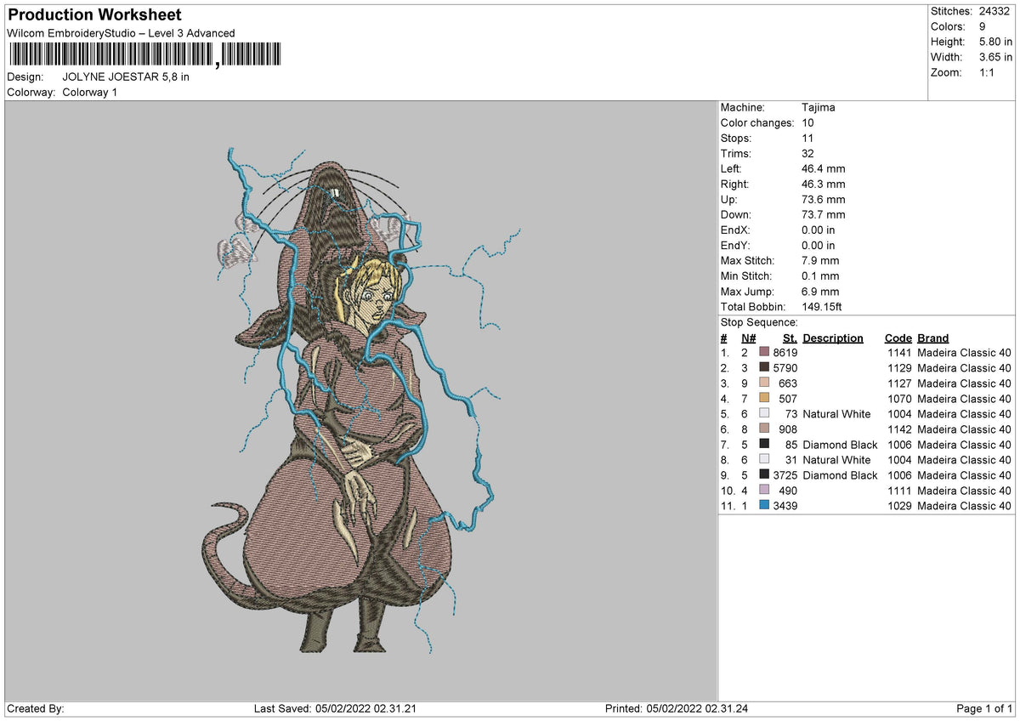Select the Color changes value 10
The width and height of the screenshot is (1020, 721).
(808, 122)
